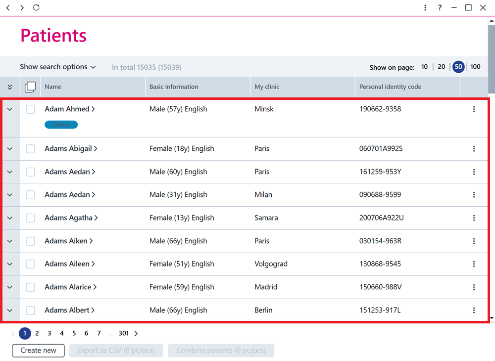Viewport: 495px width, 361px height.
Task: Select the checkbox next to Adams Aiken
Action: 30,241
